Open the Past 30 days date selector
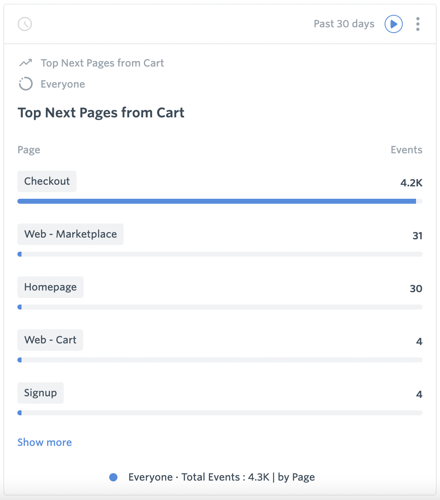This screenshot has height=500, width=440. (344, 24)
